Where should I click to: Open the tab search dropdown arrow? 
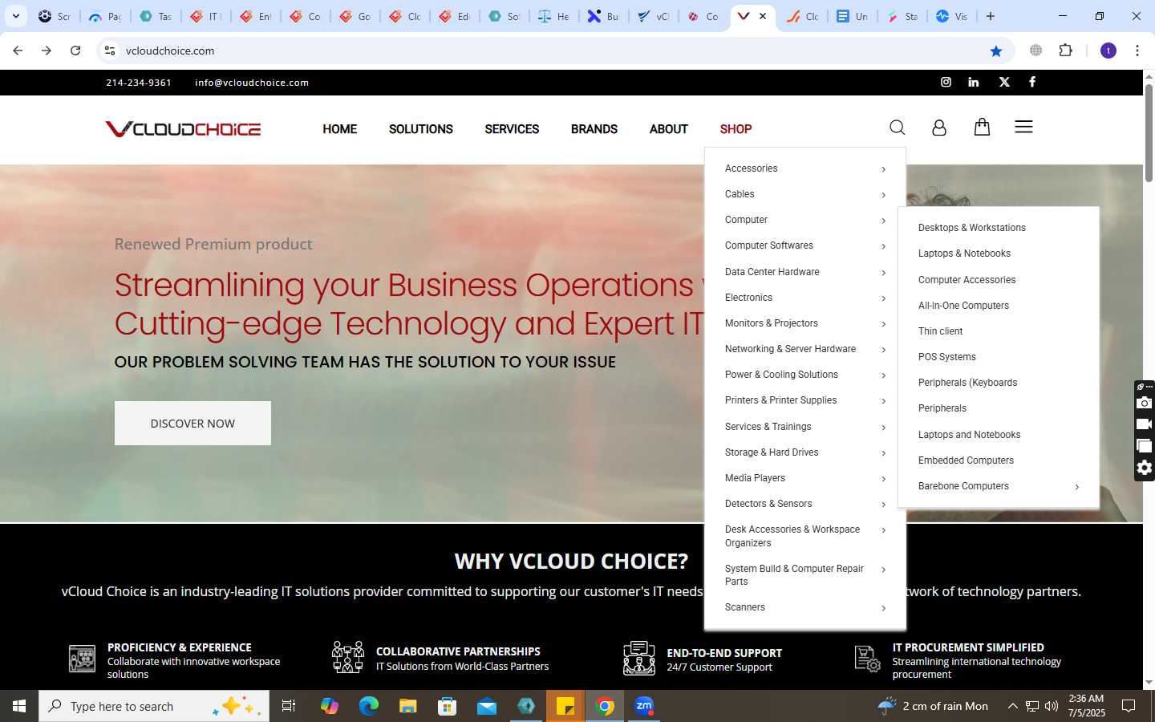click(16, 16)
